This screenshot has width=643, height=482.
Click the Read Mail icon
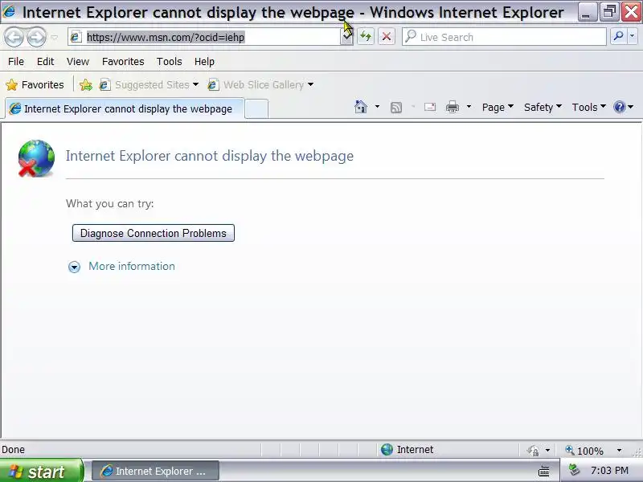click(430, 108)
